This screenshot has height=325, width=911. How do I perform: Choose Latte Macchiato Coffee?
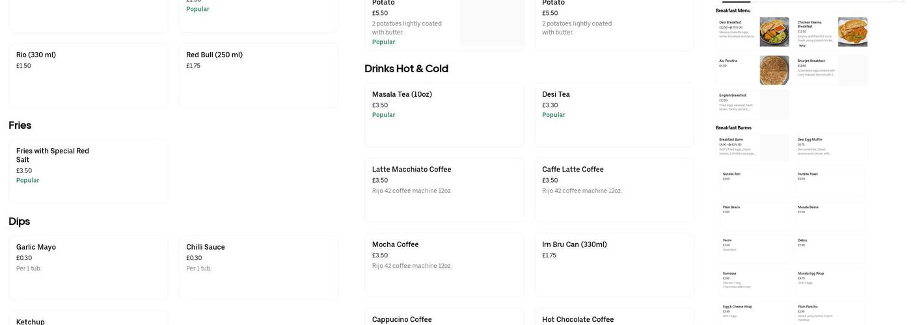[x=444, y=190]
